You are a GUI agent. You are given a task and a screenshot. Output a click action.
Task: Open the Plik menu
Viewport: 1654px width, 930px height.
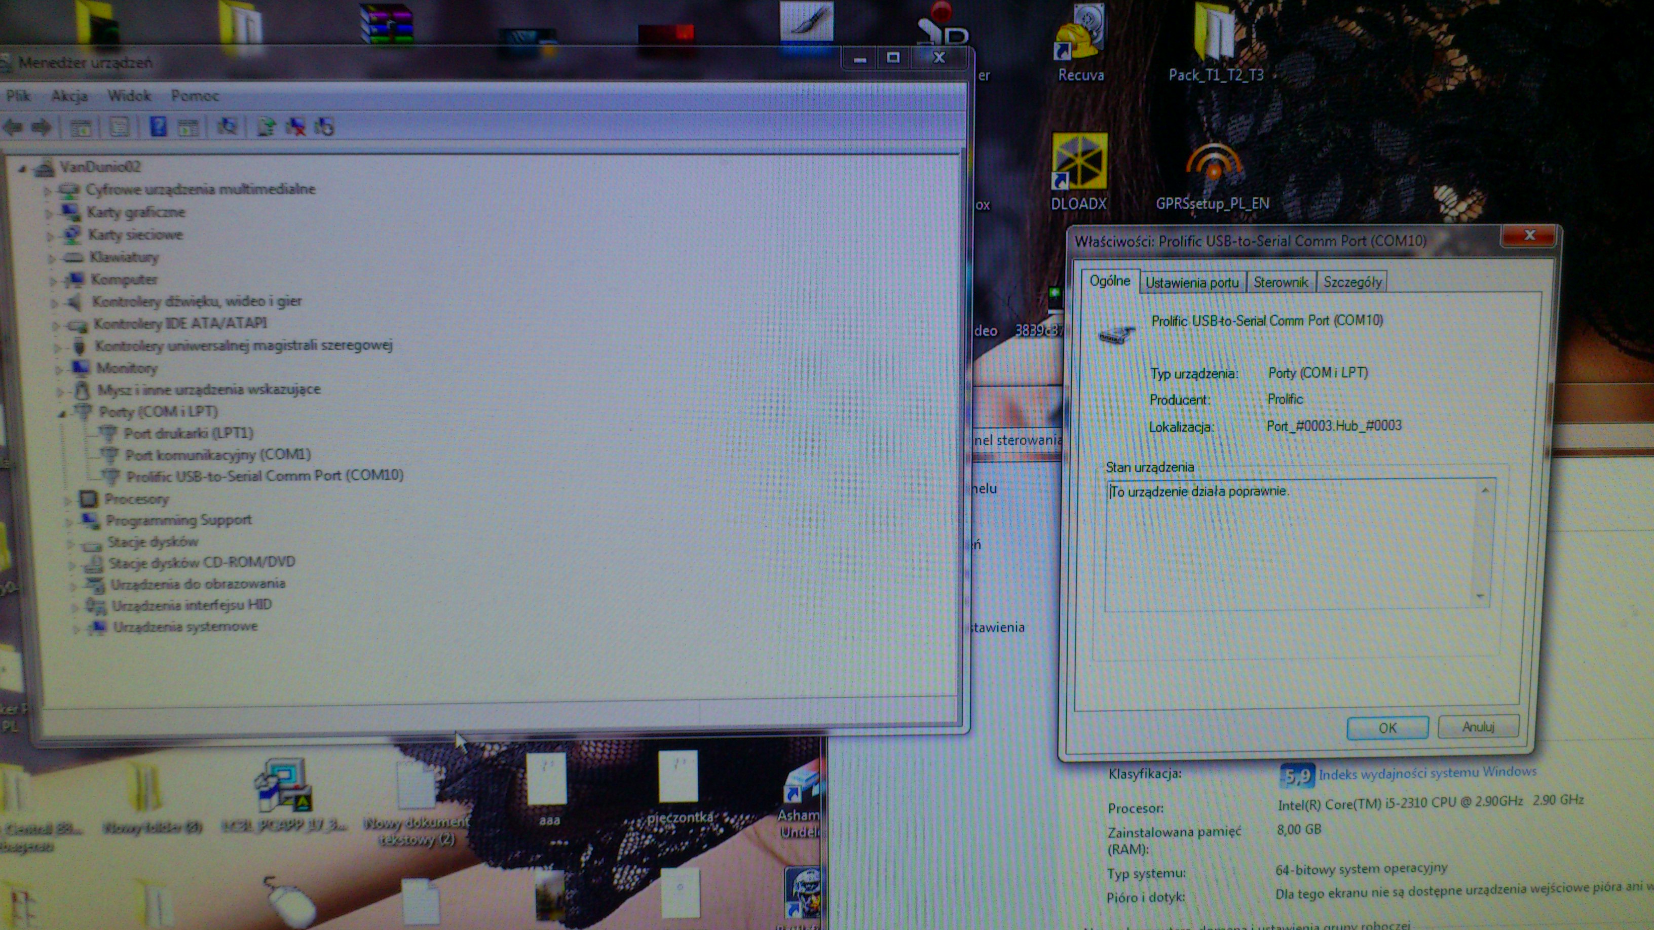(x=19, y=96)
